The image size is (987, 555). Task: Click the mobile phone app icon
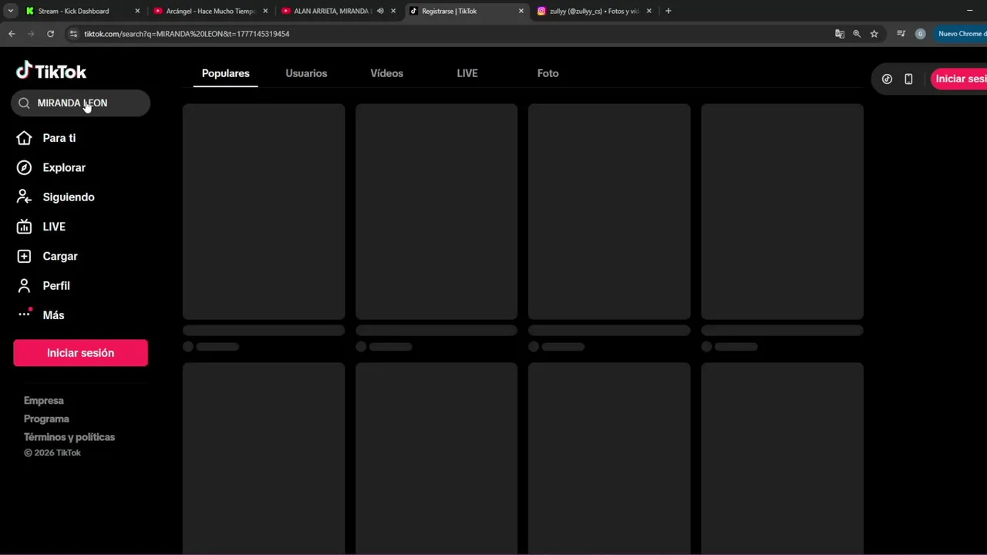908,79
